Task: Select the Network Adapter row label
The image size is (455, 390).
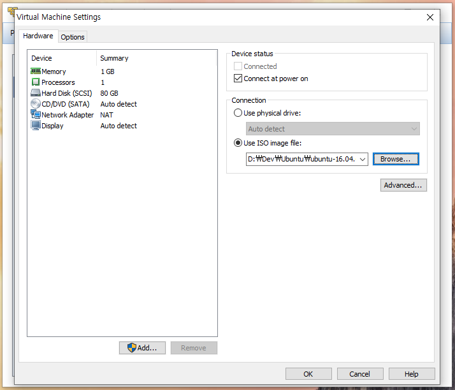Action: pyautogui.click(x=68, y=115)
